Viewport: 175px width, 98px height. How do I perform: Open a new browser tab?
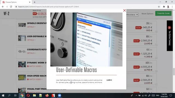[x=34, y=2]
